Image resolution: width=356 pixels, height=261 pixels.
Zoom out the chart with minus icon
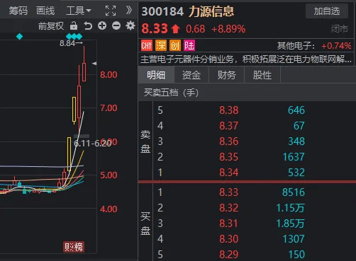(x=116, y=25)
